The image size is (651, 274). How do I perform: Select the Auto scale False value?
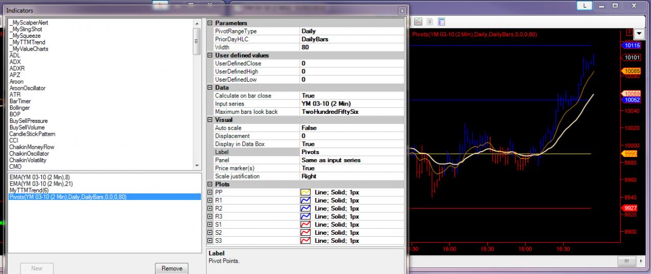pyautogui.click(x=309, y=128)
